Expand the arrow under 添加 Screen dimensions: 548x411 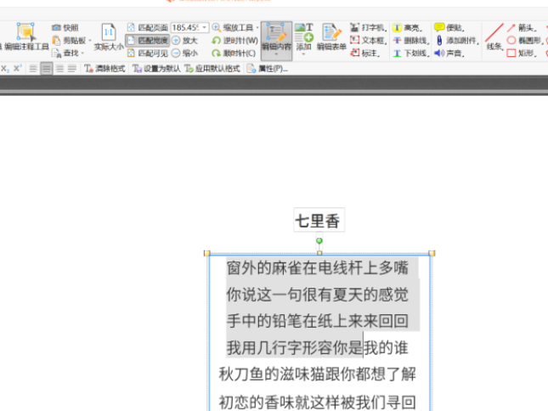click(303, 54)
